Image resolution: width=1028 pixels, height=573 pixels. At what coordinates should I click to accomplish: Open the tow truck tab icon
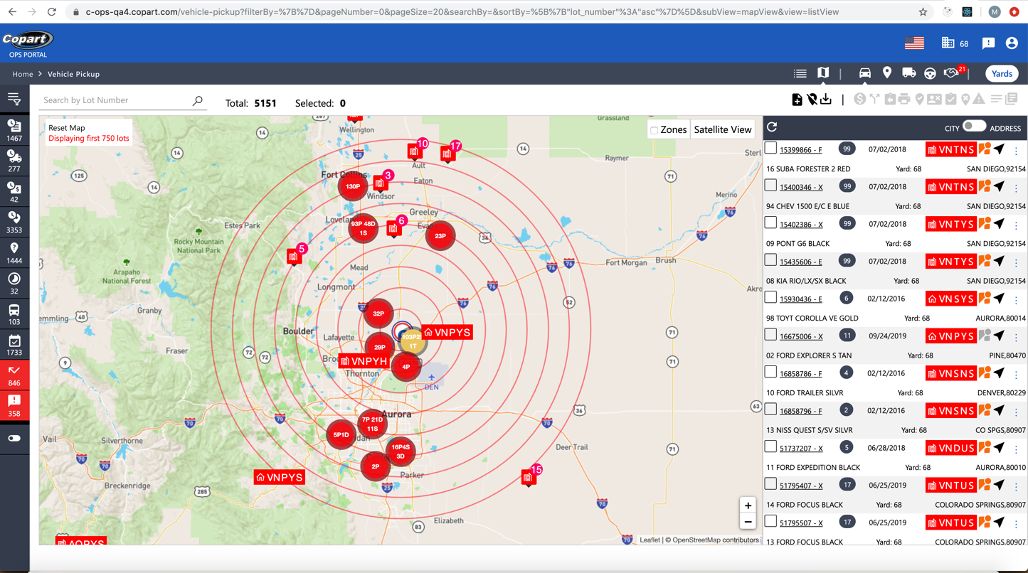[x=909, y=73]
